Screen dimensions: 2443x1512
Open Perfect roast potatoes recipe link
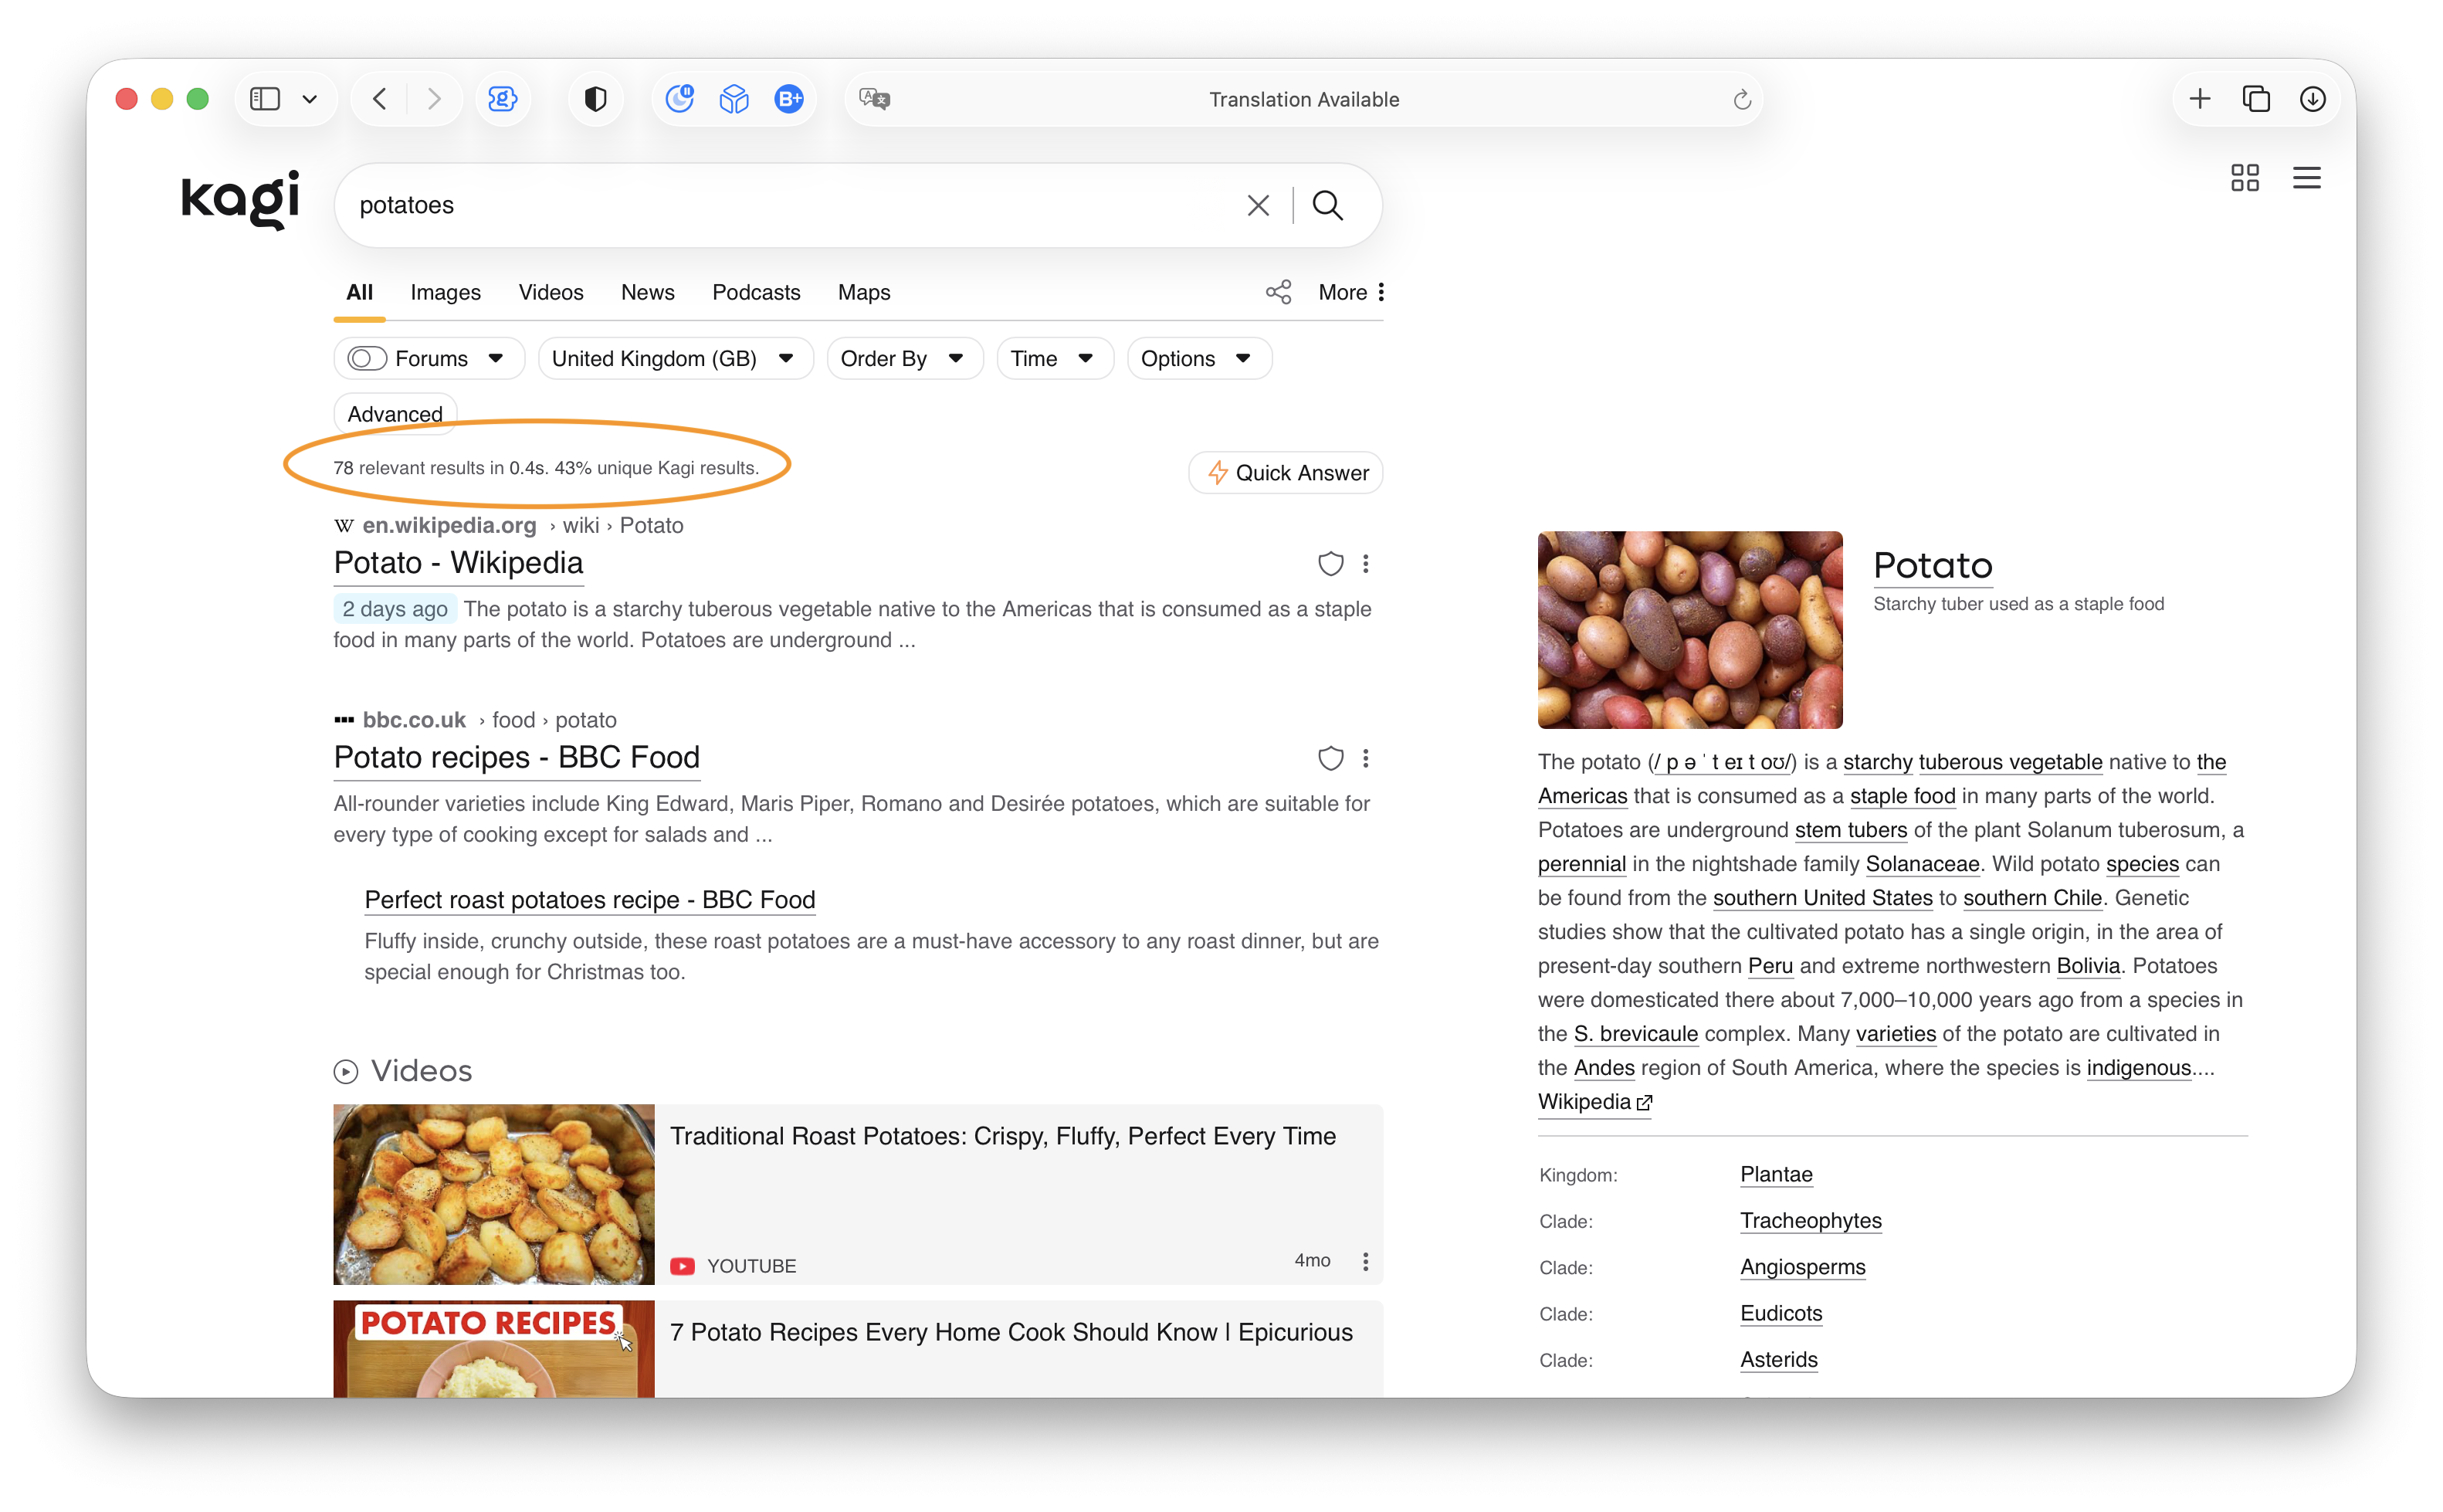point(590,900)
